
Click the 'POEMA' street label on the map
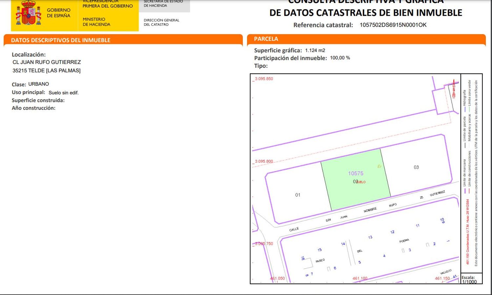coord(404,241)
